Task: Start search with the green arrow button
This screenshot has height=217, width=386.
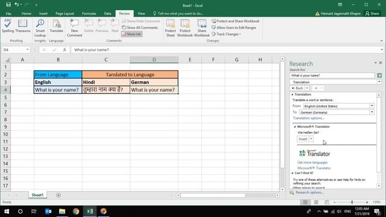Action: tap(379, 75)
